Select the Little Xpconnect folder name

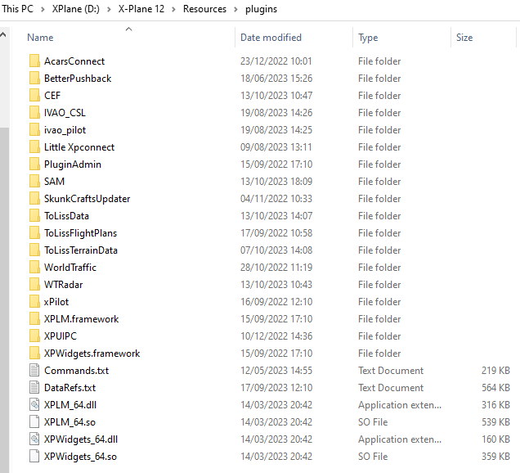click(x=79, y=147)
